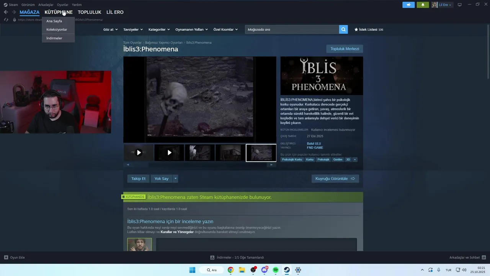
Task: Open the Yardım menu
Action: click(77, 5)
